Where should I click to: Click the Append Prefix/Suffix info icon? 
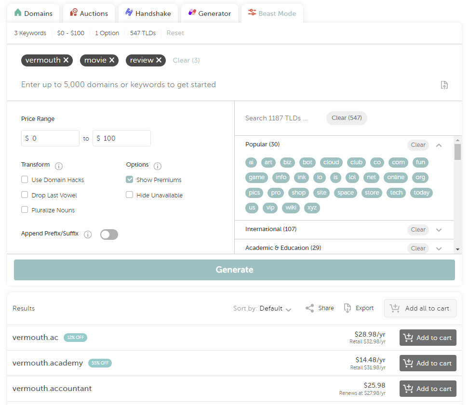(88, 235)
